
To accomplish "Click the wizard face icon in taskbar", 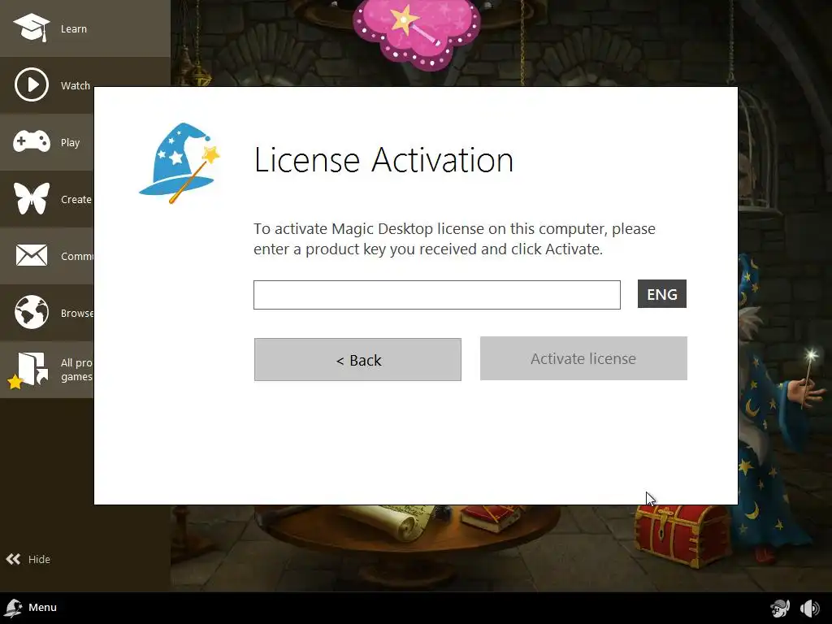I will tap(779, 608).
